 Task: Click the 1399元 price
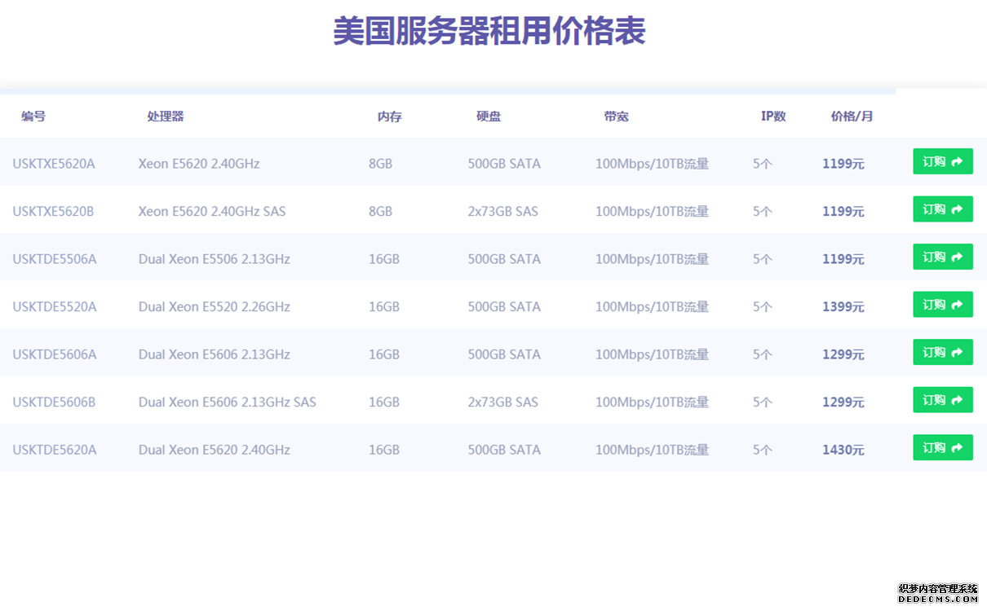[843, 307]
